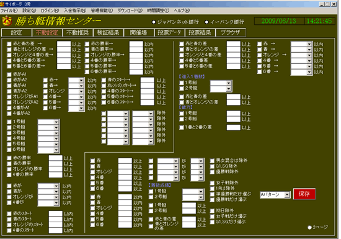Switch to the ブラウザ tab
Viewport: 341px width, 239px height.
coord(231,33)
